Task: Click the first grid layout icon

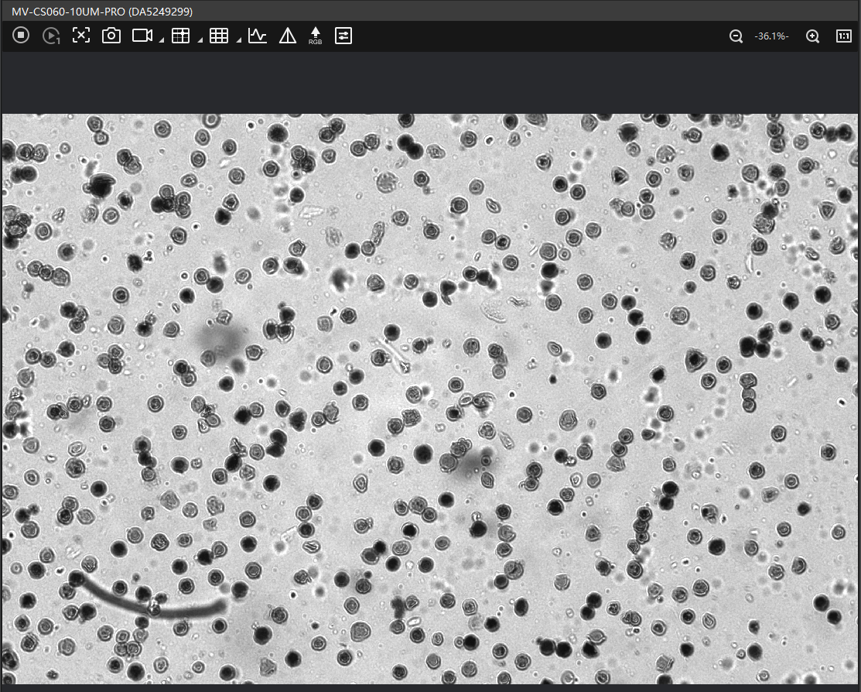Action: point(180,36)
